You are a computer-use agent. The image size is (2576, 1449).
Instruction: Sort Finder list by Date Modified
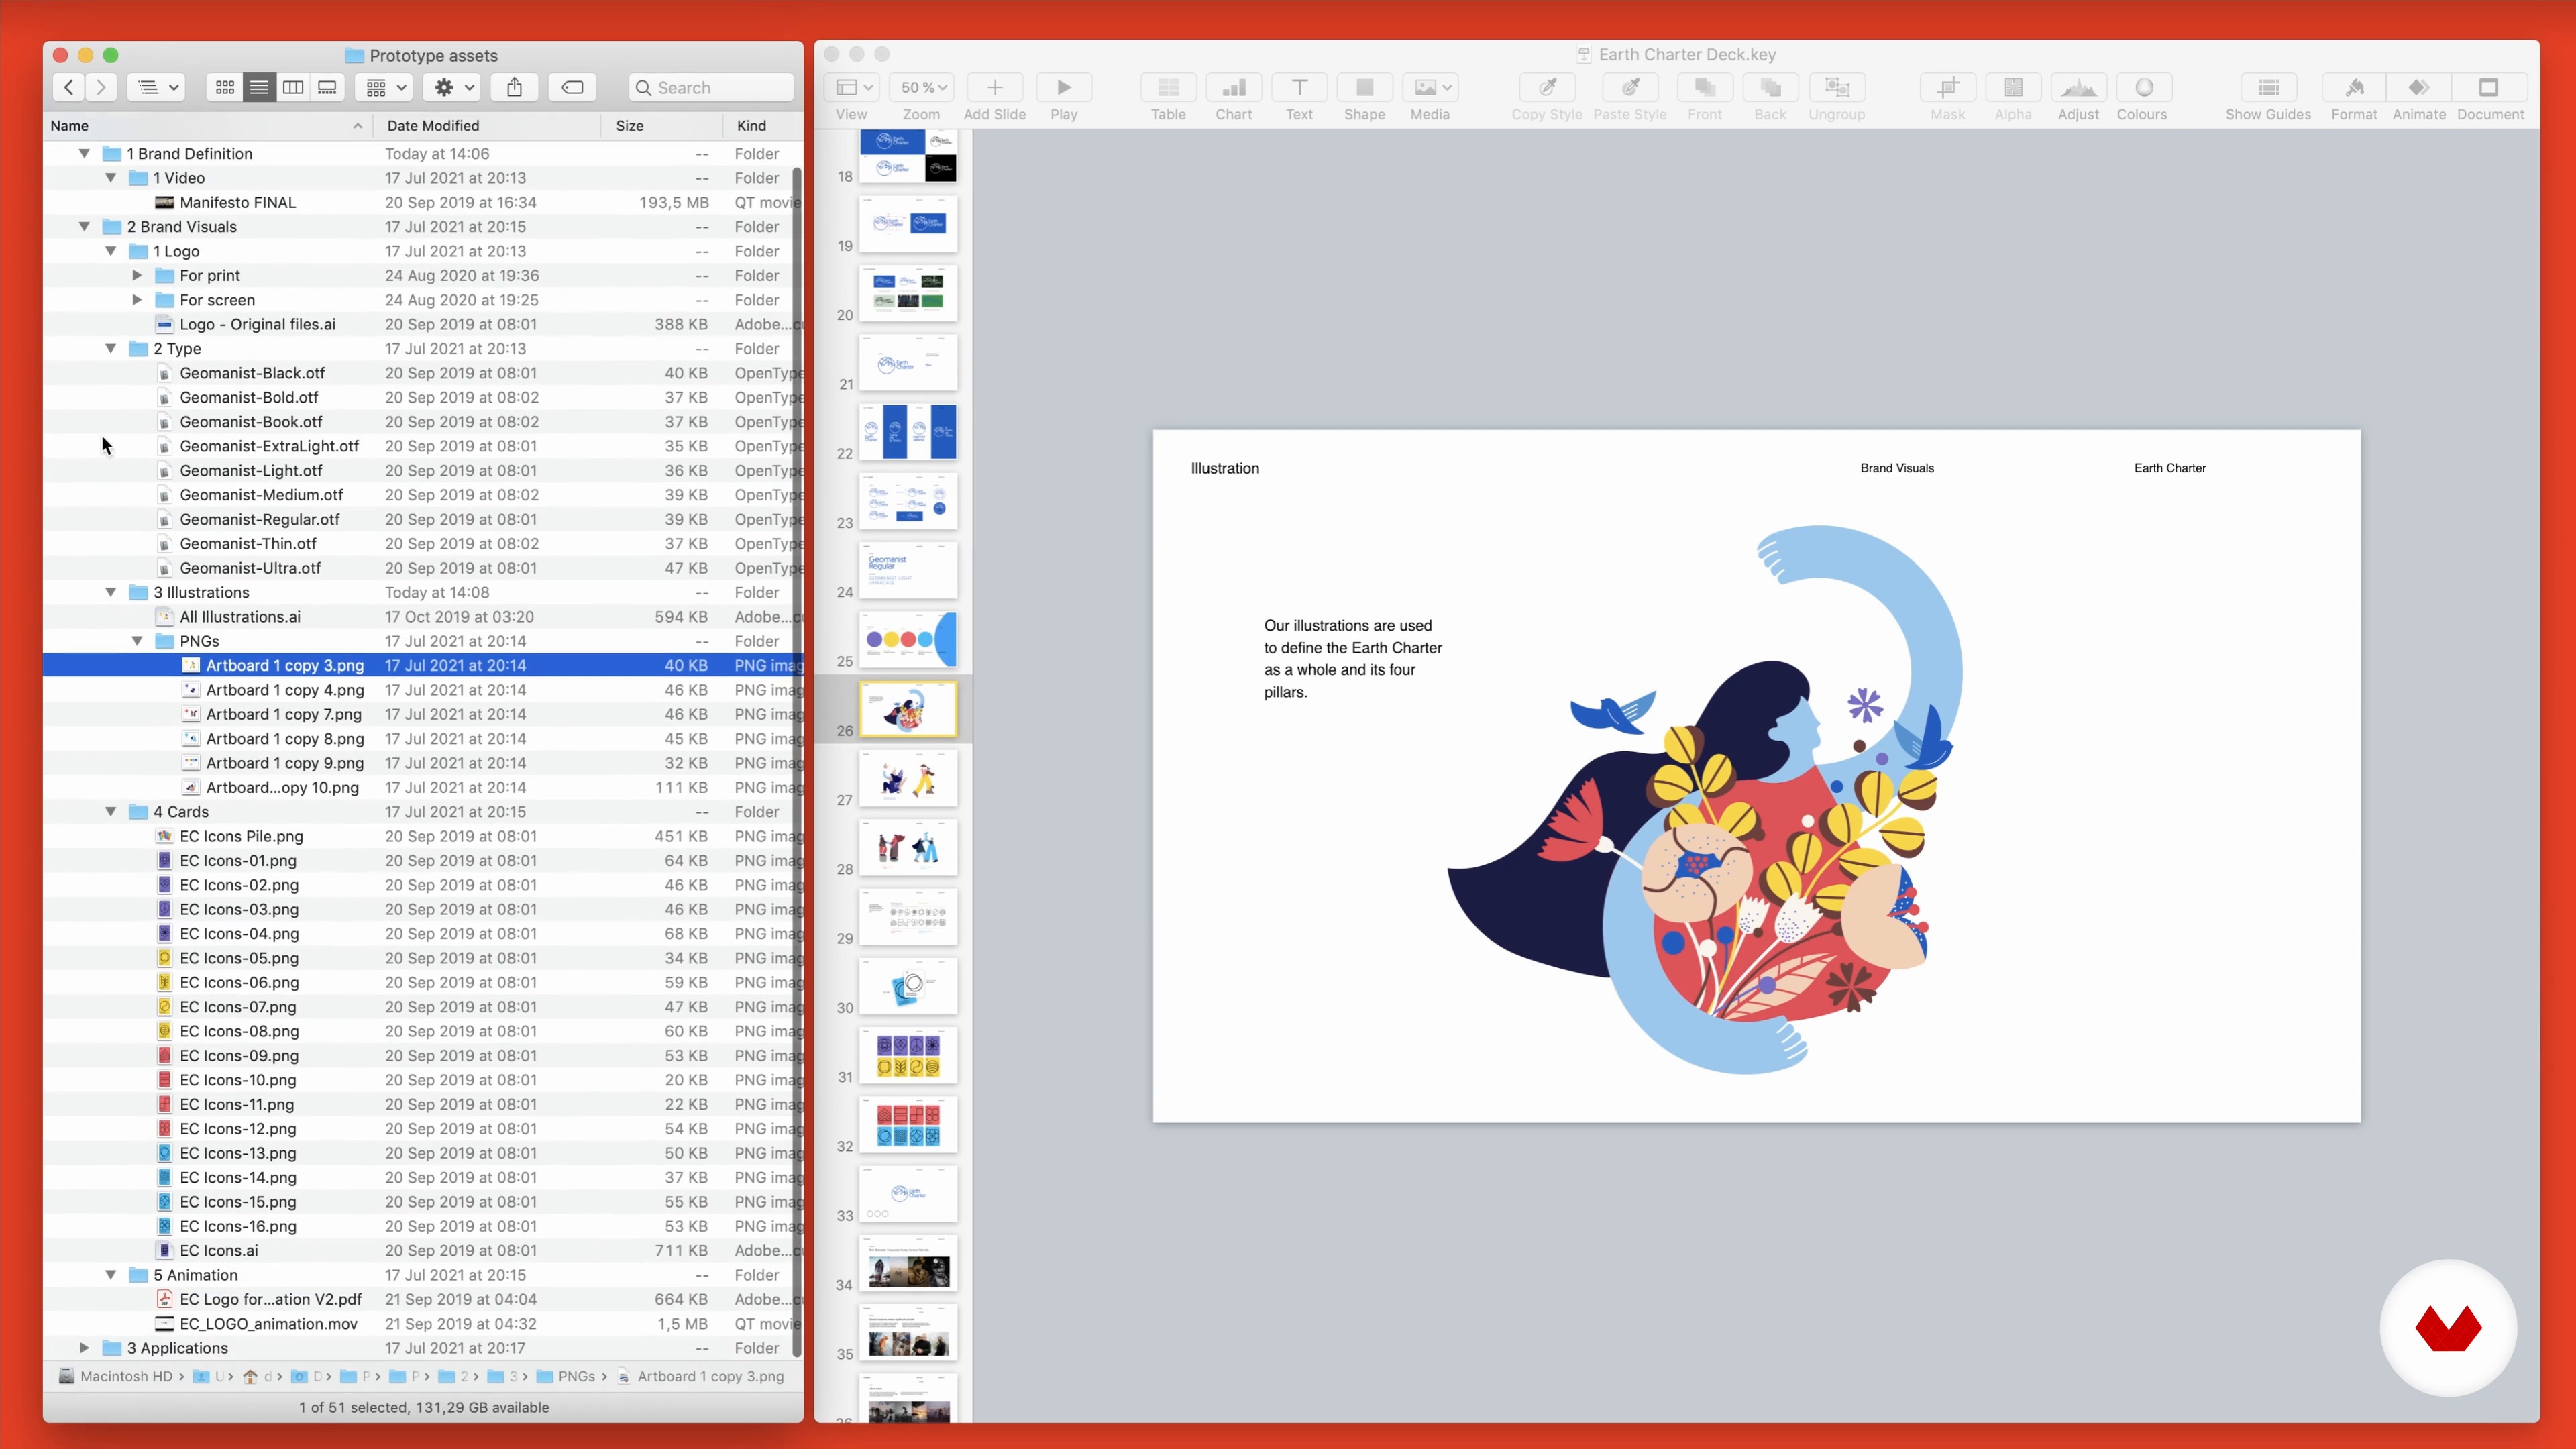pos(487,125)
